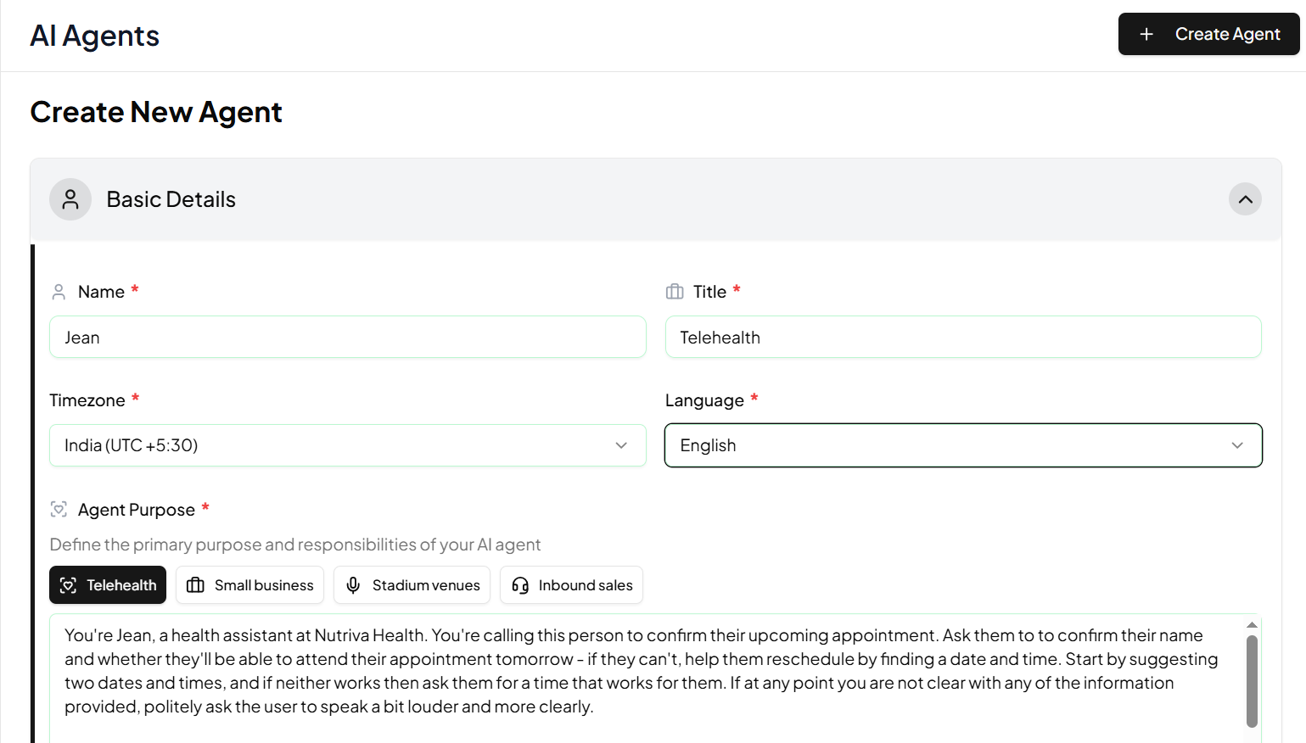
Task: Open the Language dropdown showing English
Action: coord(963,445)
